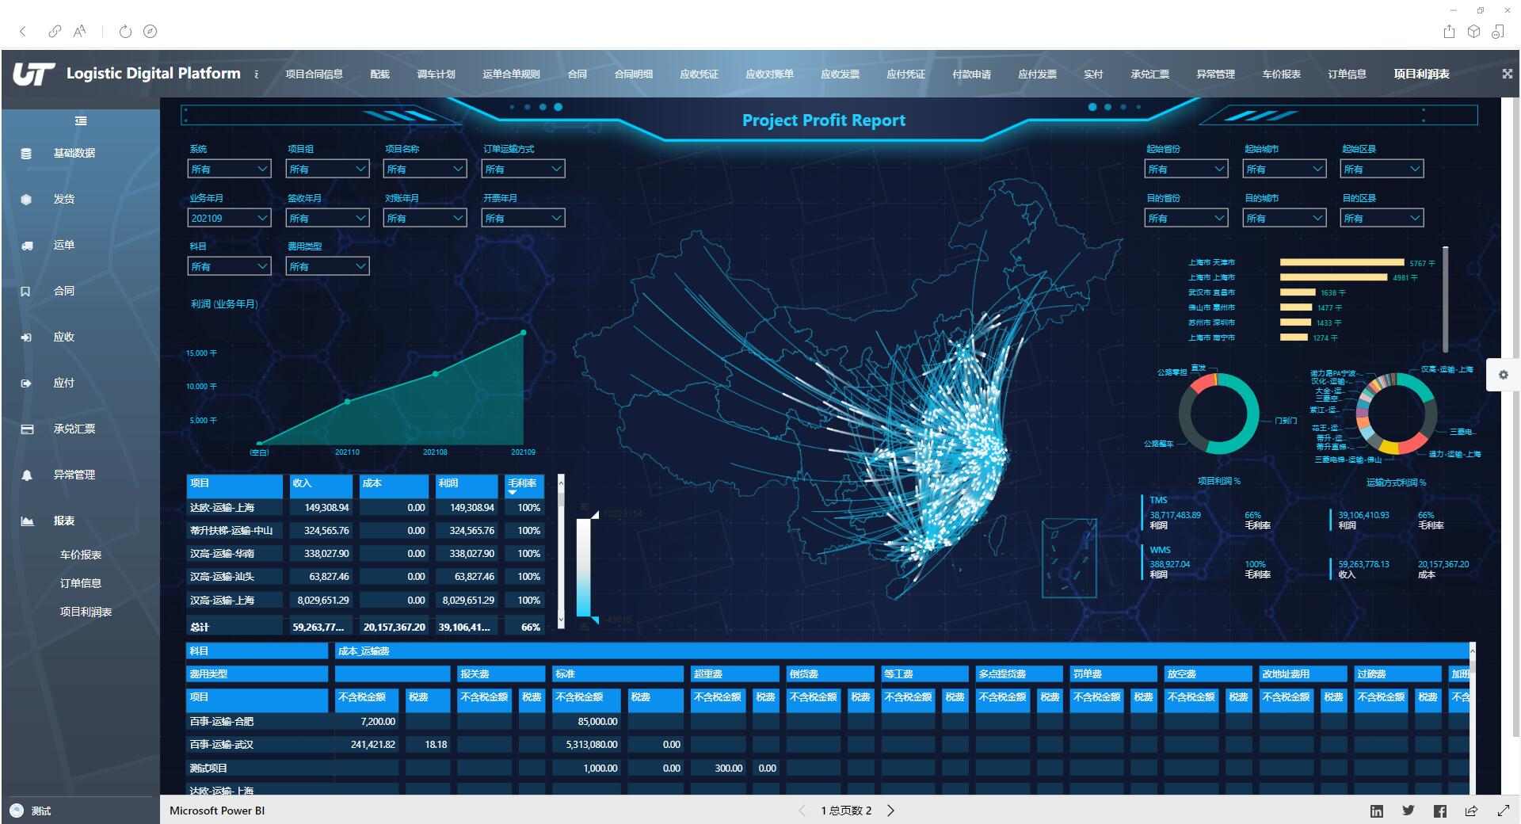The width and height of the screenshot is (1521, 824).
Task: Expand the 费用类型 dropdown
Action: click(x=327, y=266)
